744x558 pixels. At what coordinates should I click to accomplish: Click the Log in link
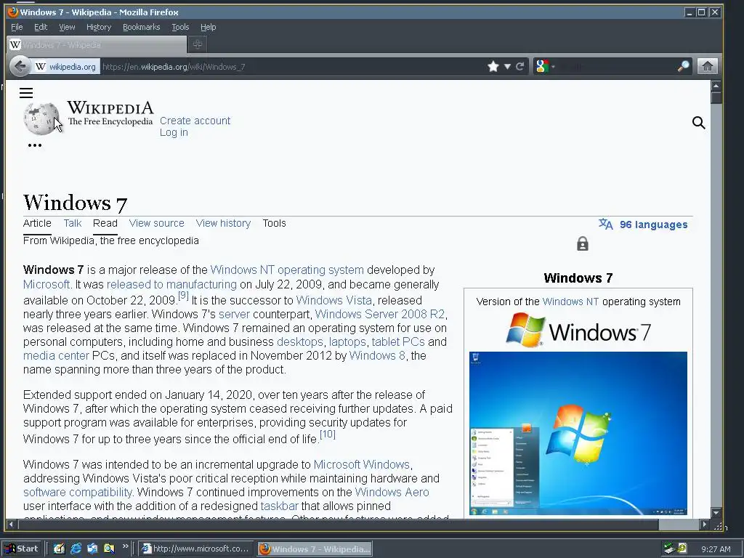174,132
